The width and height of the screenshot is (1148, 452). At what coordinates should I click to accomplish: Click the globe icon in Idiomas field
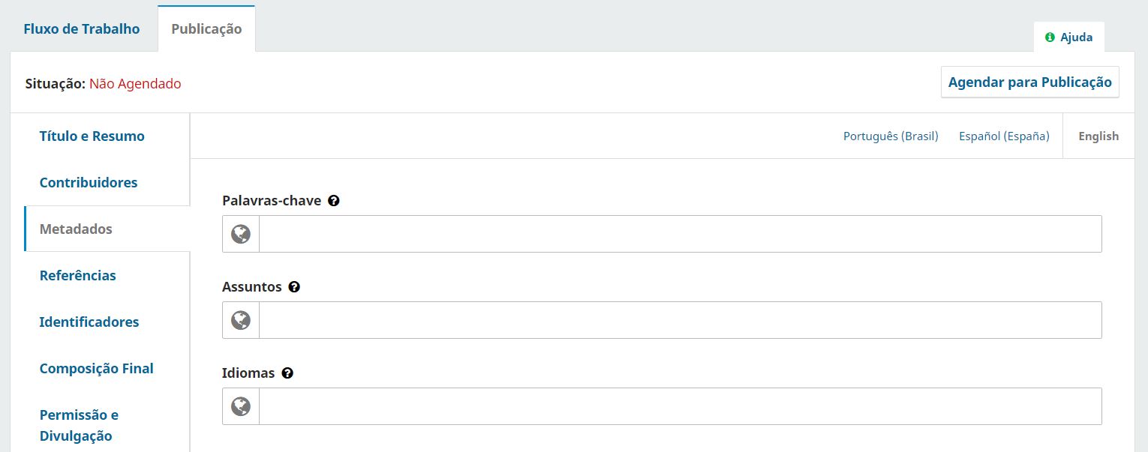coord(241,406)
